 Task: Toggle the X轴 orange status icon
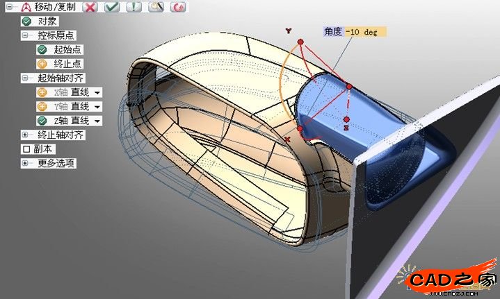click(x=42, y=92)
